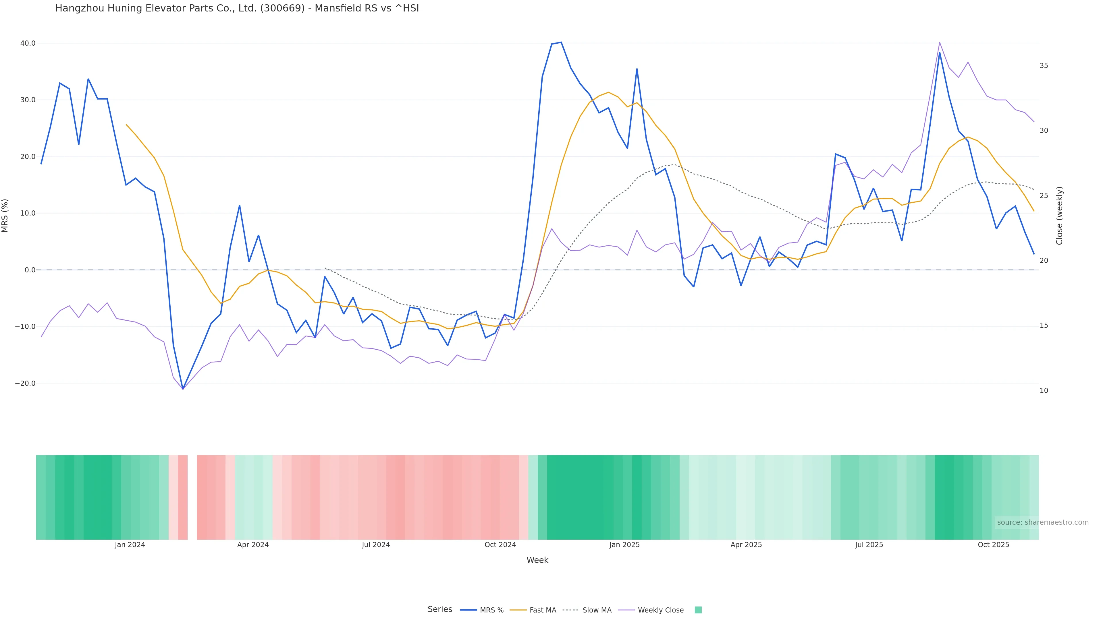Click the MRS (%) left axis title

coord(5,216)
